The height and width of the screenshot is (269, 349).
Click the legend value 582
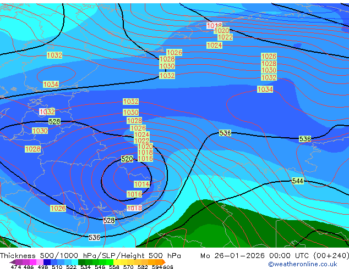pos(143,267)
